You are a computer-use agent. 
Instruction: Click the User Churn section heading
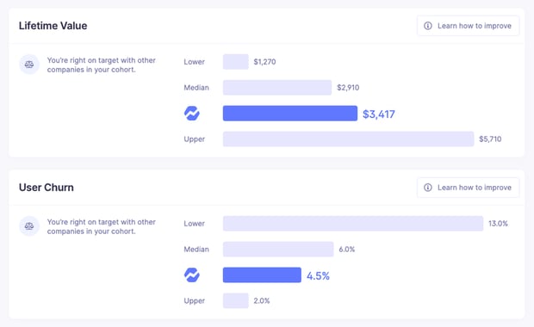click(47, 187)
